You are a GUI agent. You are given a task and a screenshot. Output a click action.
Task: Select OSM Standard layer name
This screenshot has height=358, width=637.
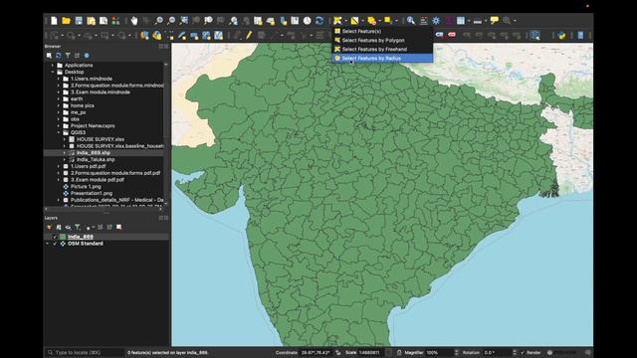pos(86,244)
